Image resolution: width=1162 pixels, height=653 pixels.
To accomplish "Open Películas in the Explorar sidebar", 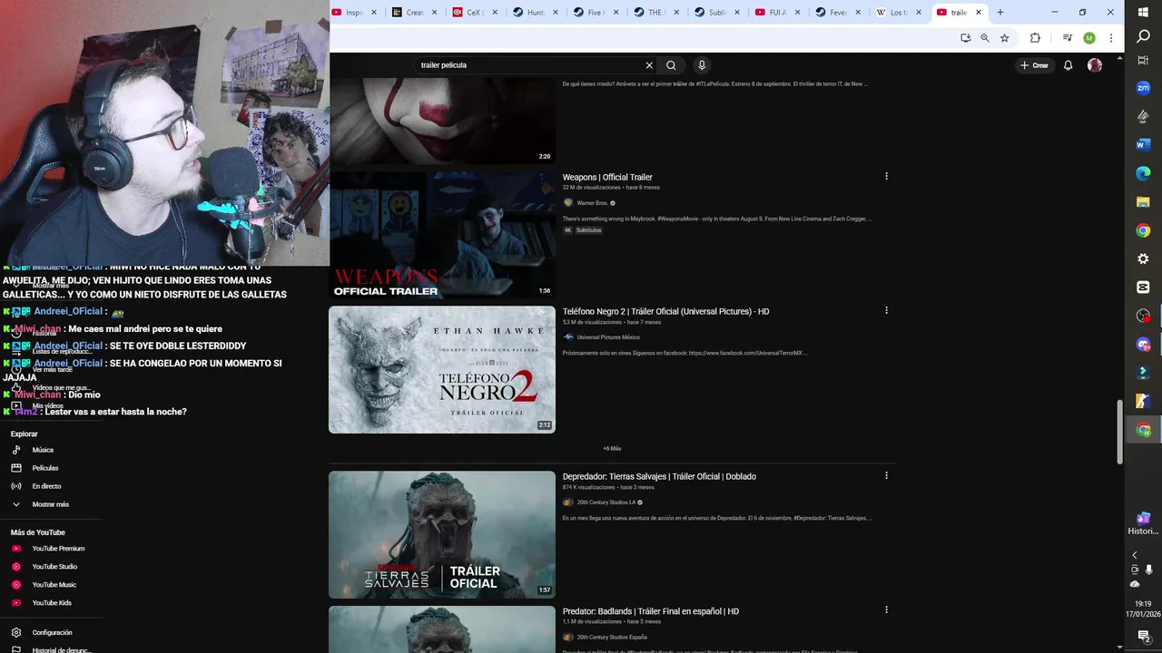I will (x=51, y=468).
